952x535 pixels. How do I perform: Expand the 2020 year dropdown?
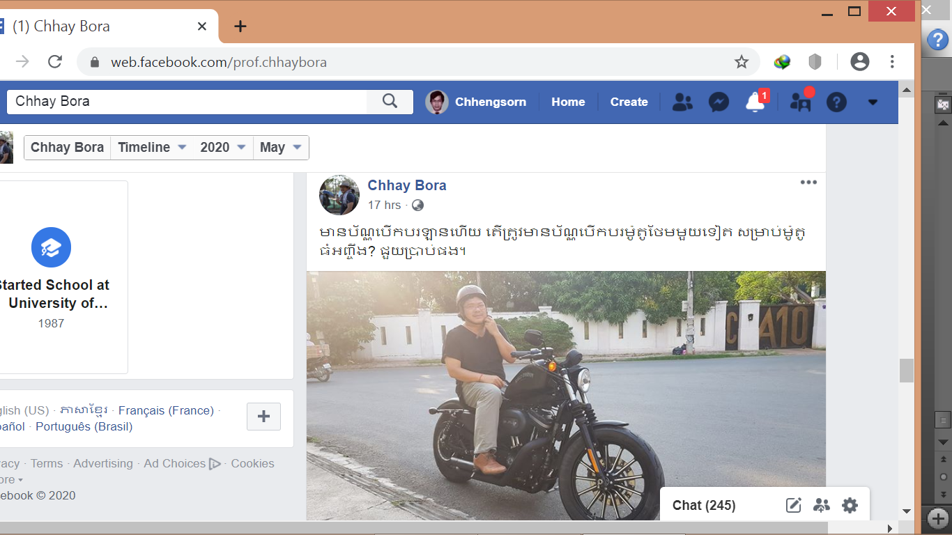223,148
